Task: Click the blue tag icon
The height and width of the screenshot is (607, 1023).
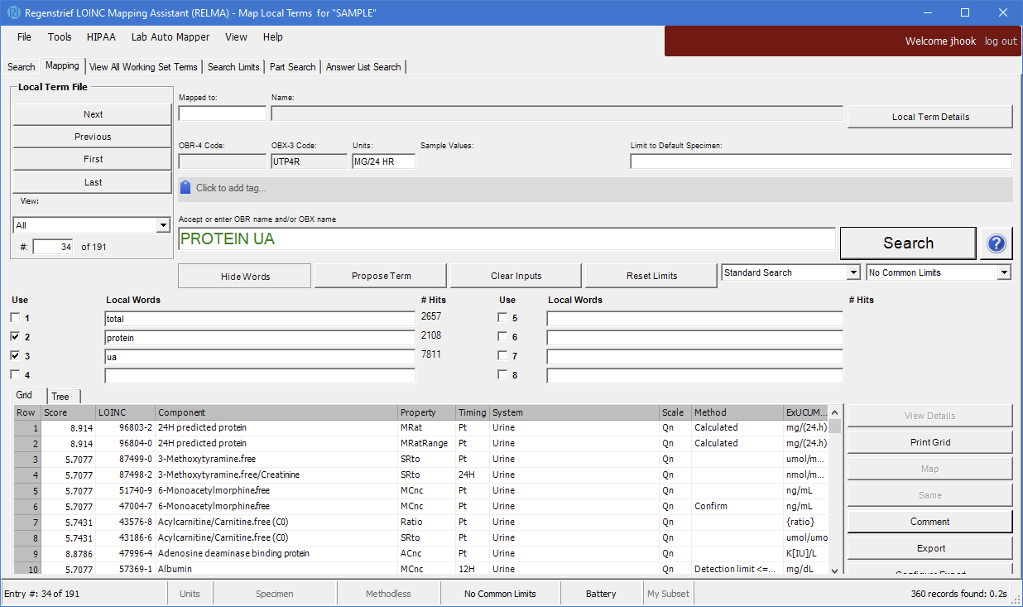Action: coord(185,188)
